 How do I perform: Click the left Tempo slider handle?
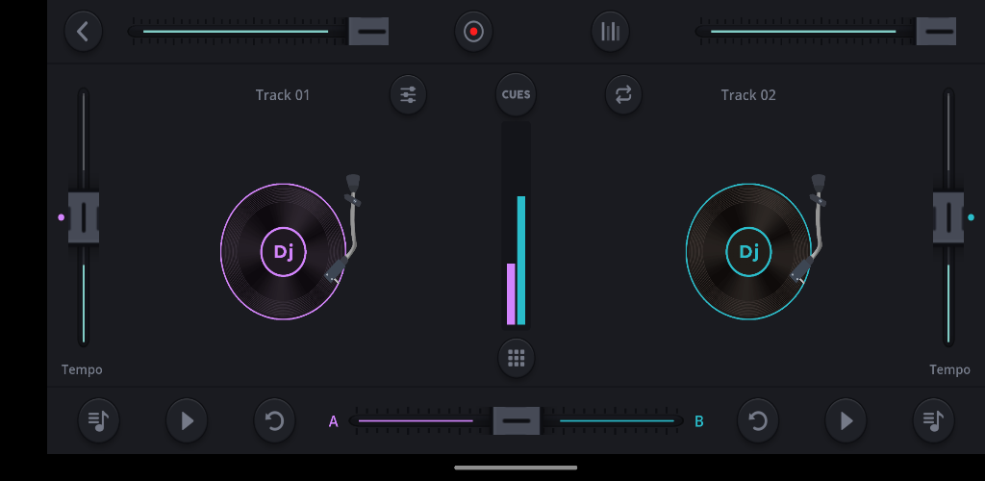point(84,217)
